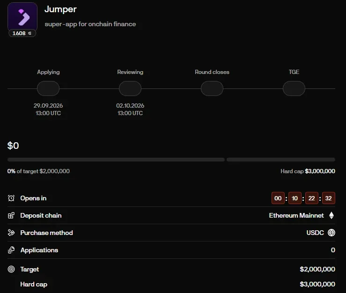Click the Jumper logo thumbnail

click(22, 17)
